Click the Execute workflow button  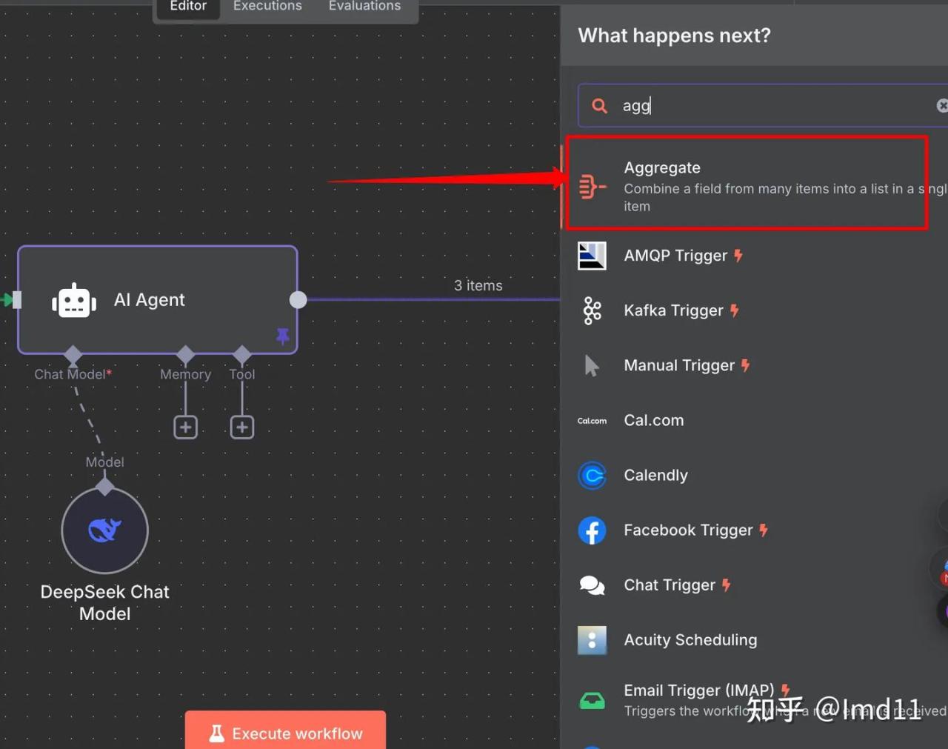[x=285, y=733]
